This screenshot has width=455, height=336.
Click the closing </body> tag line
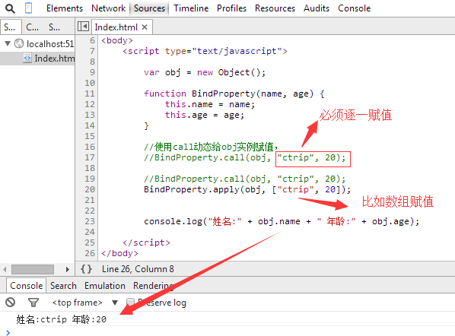pos(119,253)
